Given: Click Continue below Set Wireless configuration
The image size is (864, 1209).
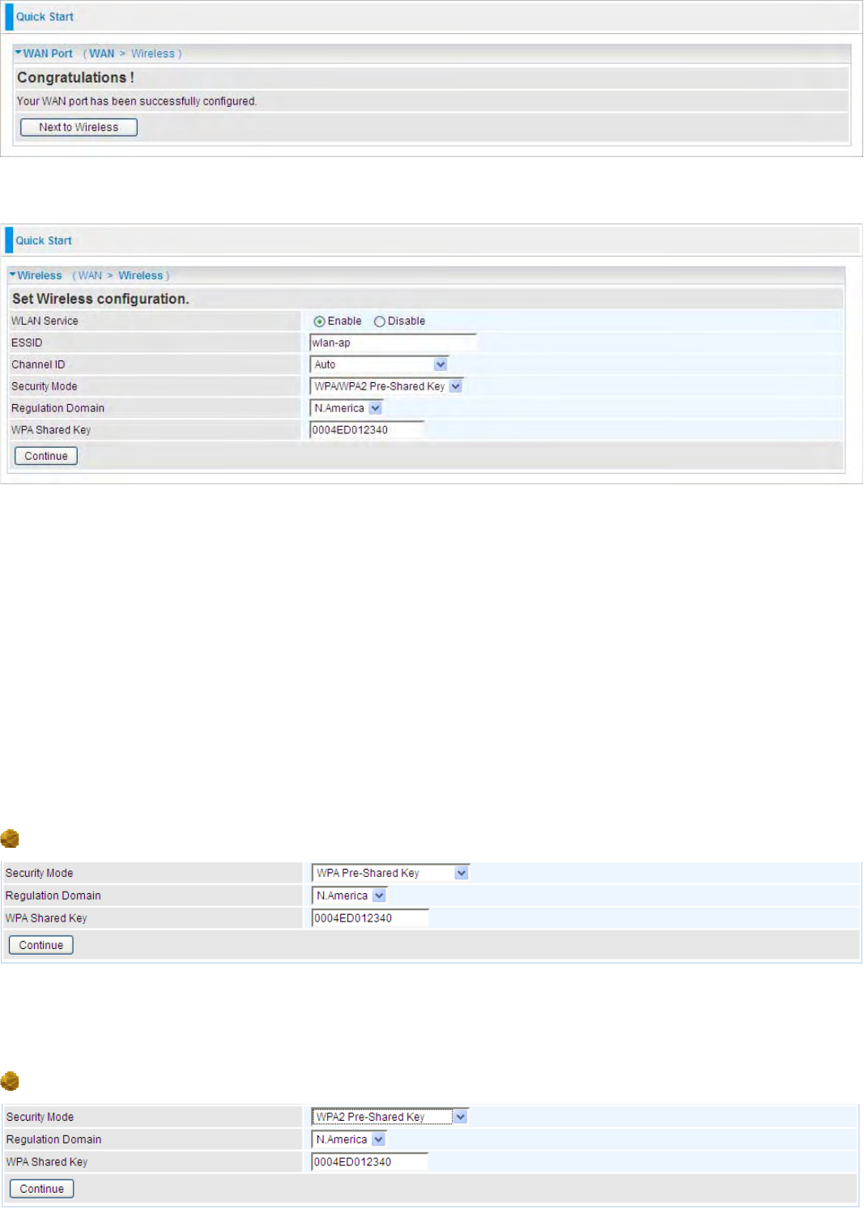Looking at the screenshot, I should click(46, 456).
